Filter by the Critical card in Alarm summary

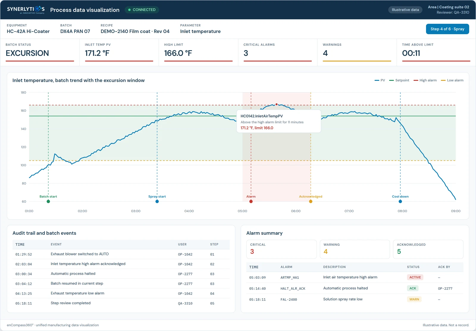(281, 249)
